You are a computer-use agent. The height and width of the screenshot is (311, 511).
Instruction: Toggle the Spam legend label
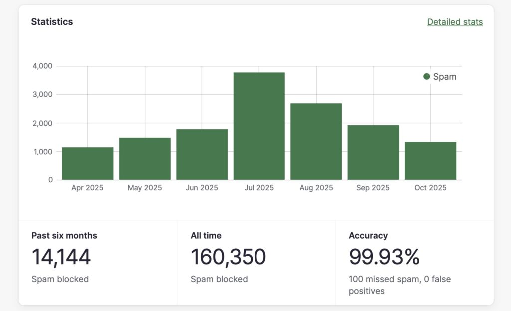444,77
